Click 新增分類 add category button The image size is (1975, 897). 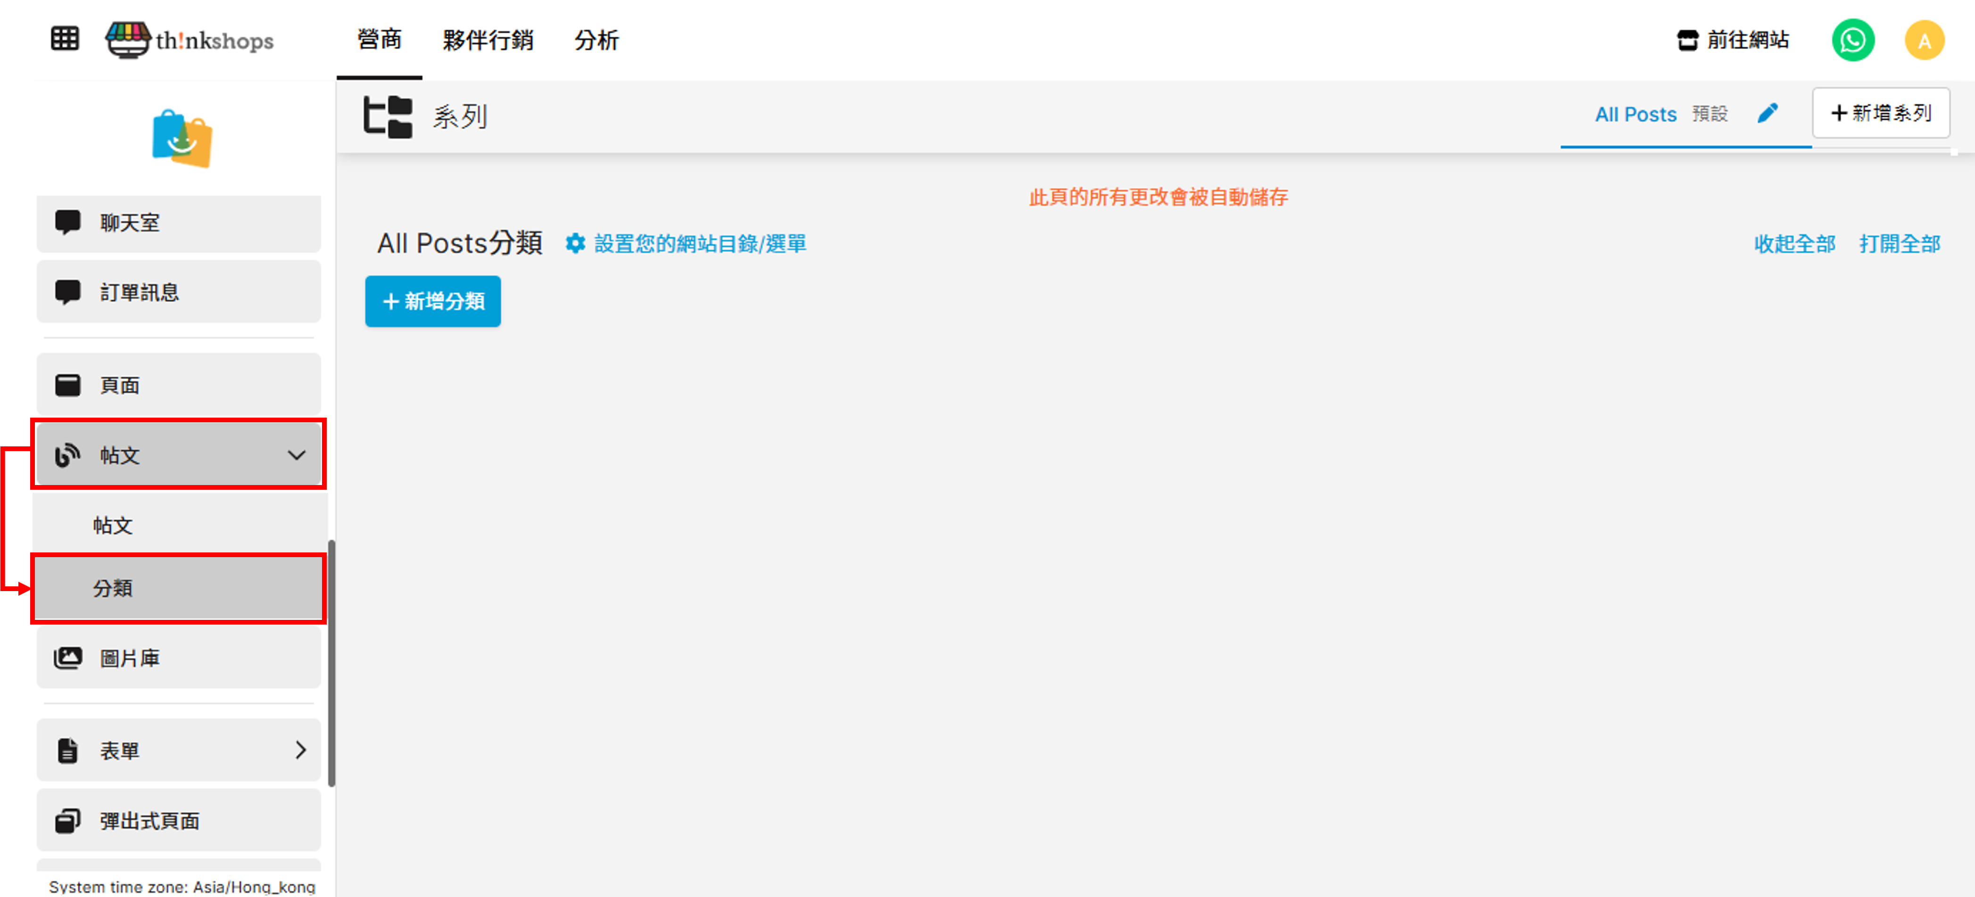click(x=433, y=301)
